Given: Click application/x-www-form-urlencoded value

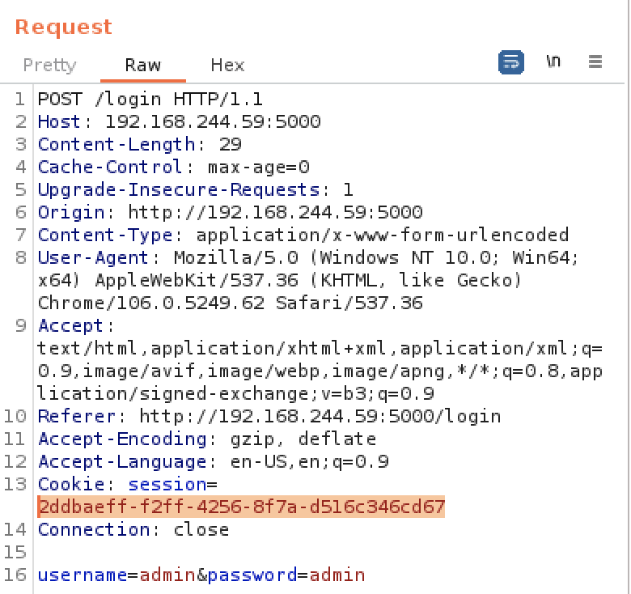Looking at the screenshot, I should [x=383, y=235].
